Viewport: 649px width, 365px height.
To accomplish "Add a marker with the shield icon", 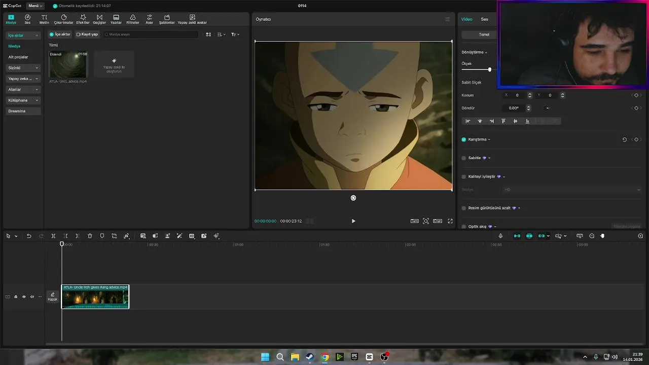I will [102, 236].
